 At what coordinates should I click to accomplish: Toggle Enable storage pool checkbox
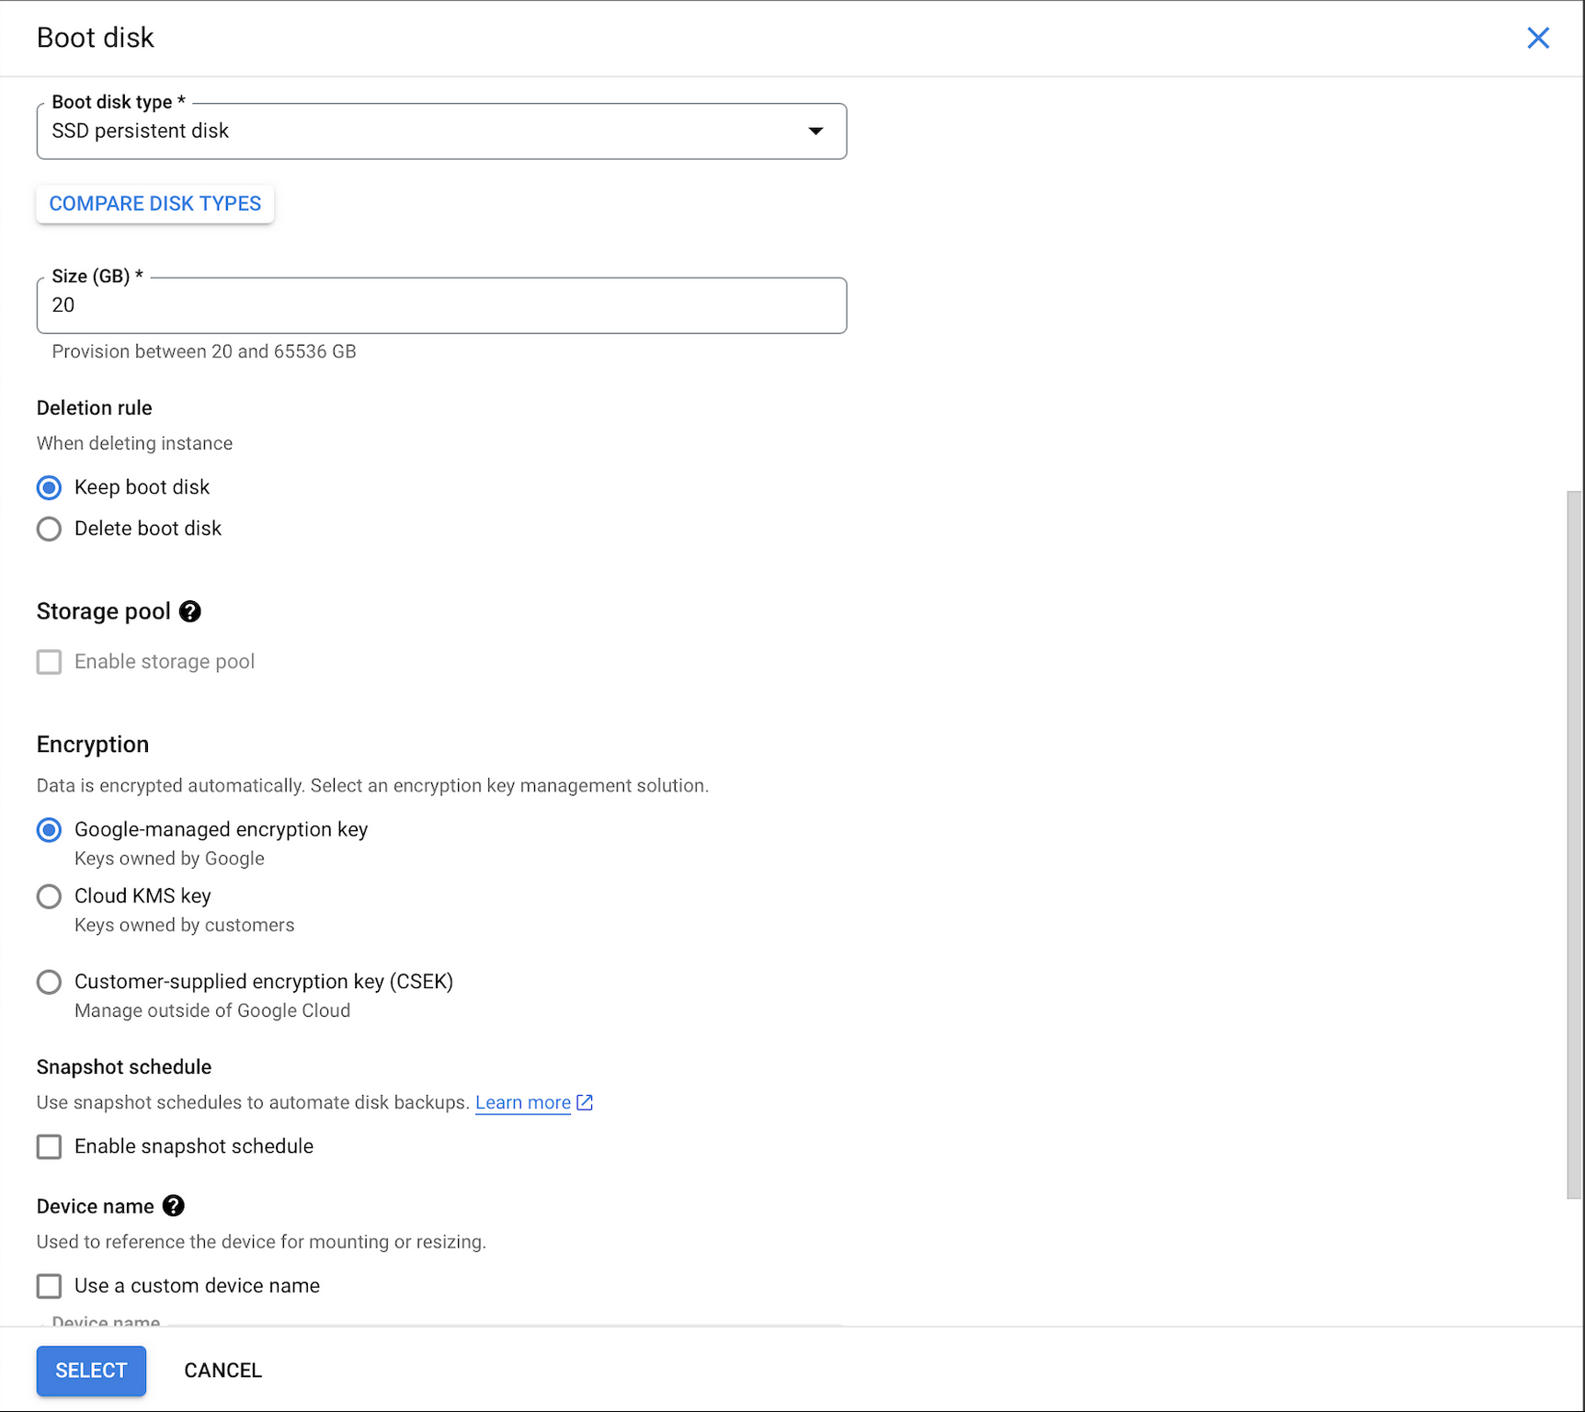pyautogui.click(x=50, y=662)
